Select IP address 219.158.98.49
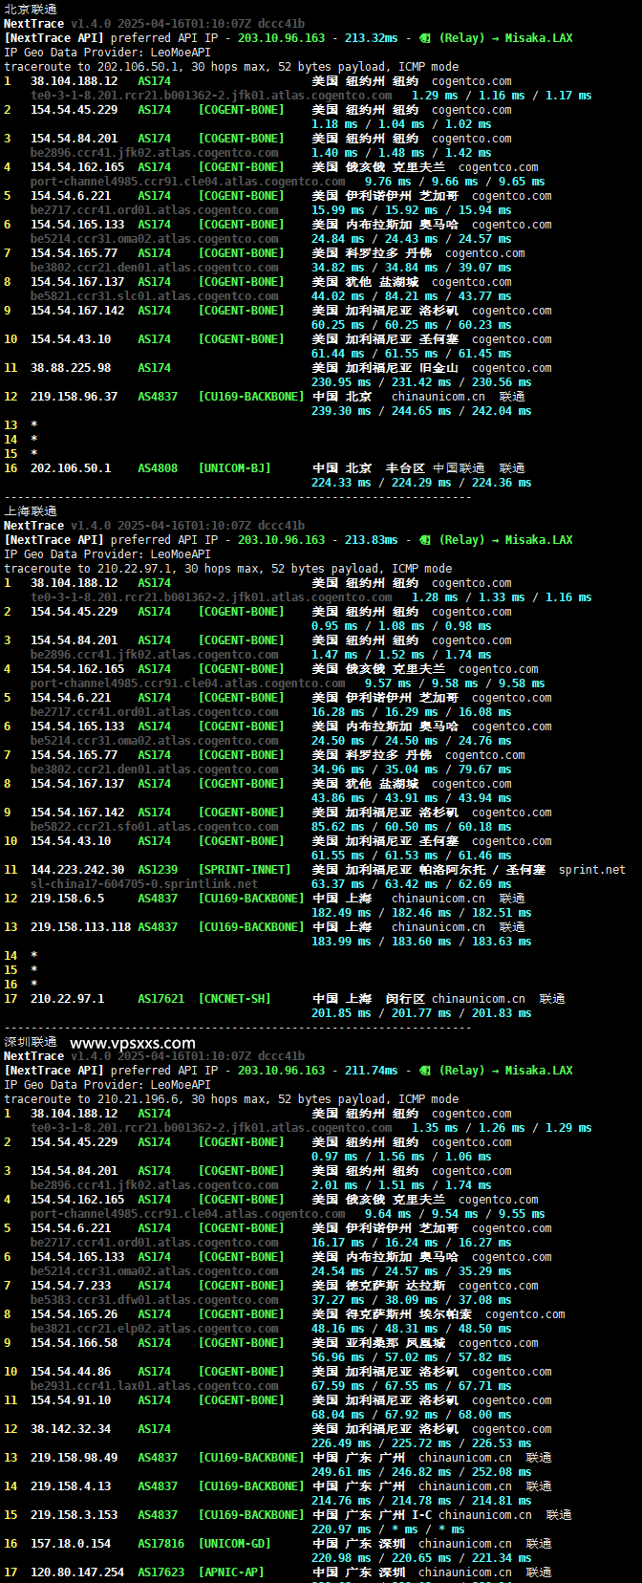Screen dimensions: 642x1583 [x=75, y=1458]
